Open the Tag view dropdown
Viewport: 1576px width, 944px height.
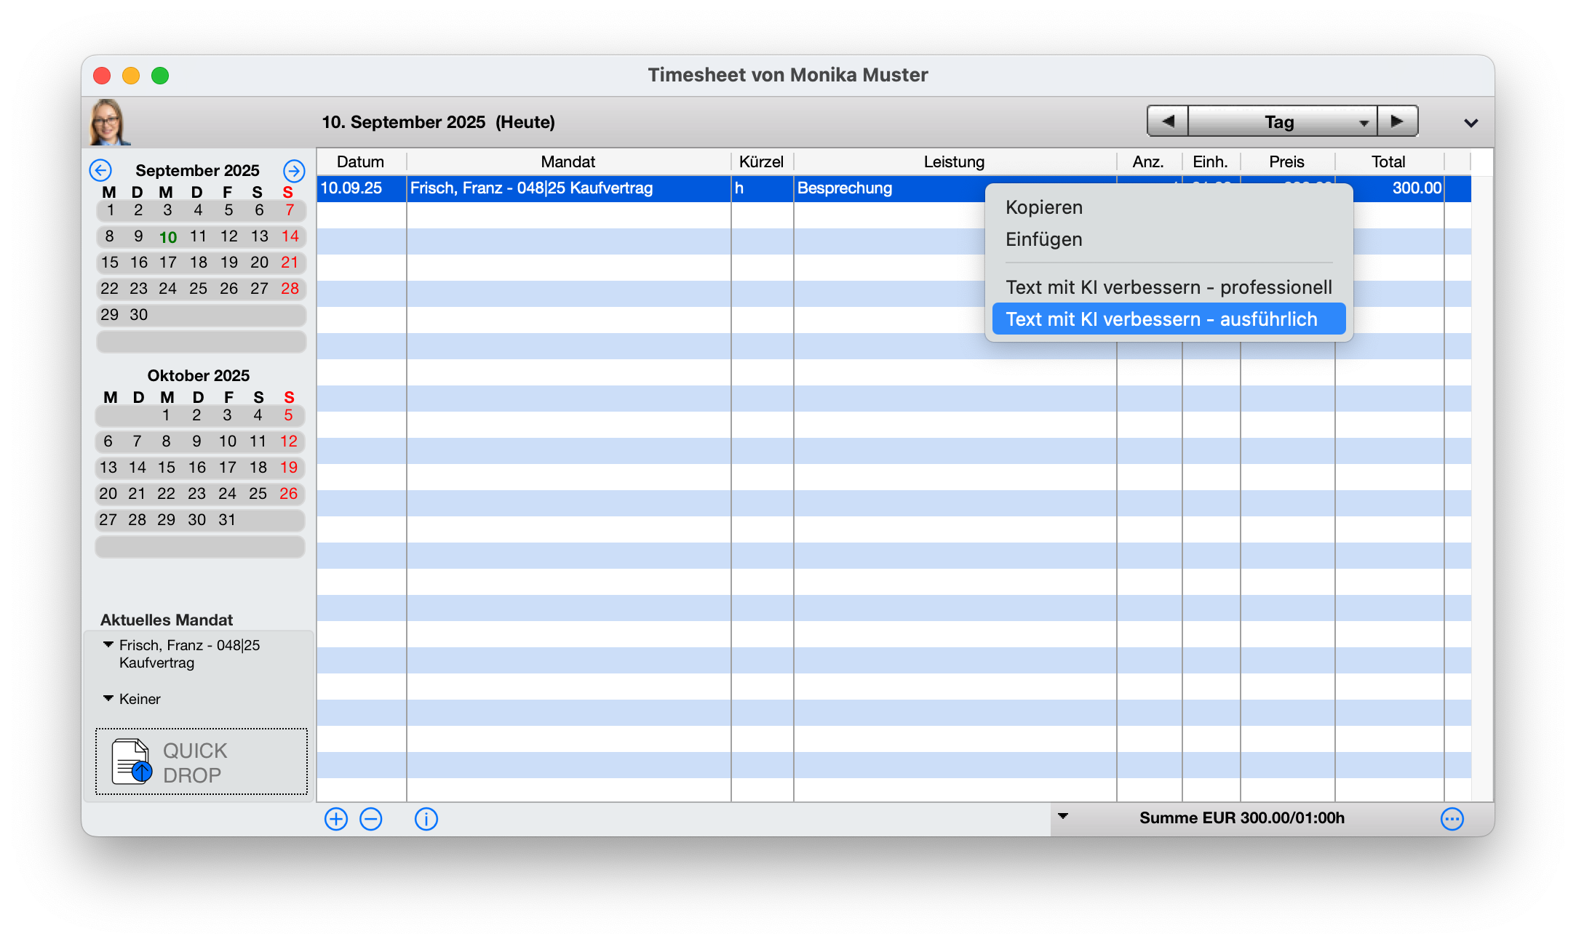tap(1282, 121)
